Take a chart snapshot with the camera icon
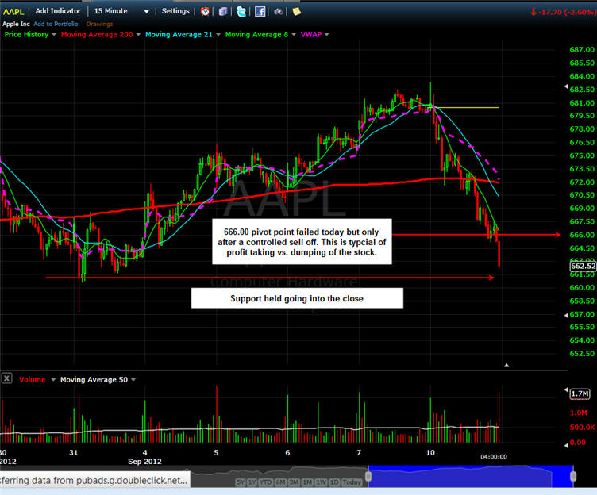Viewport: 597px width, 495px height. (x=279, y=12)
